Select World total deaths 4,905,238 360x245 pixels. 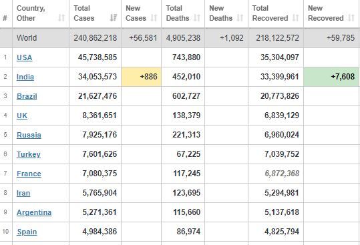[x=183, y=38]
